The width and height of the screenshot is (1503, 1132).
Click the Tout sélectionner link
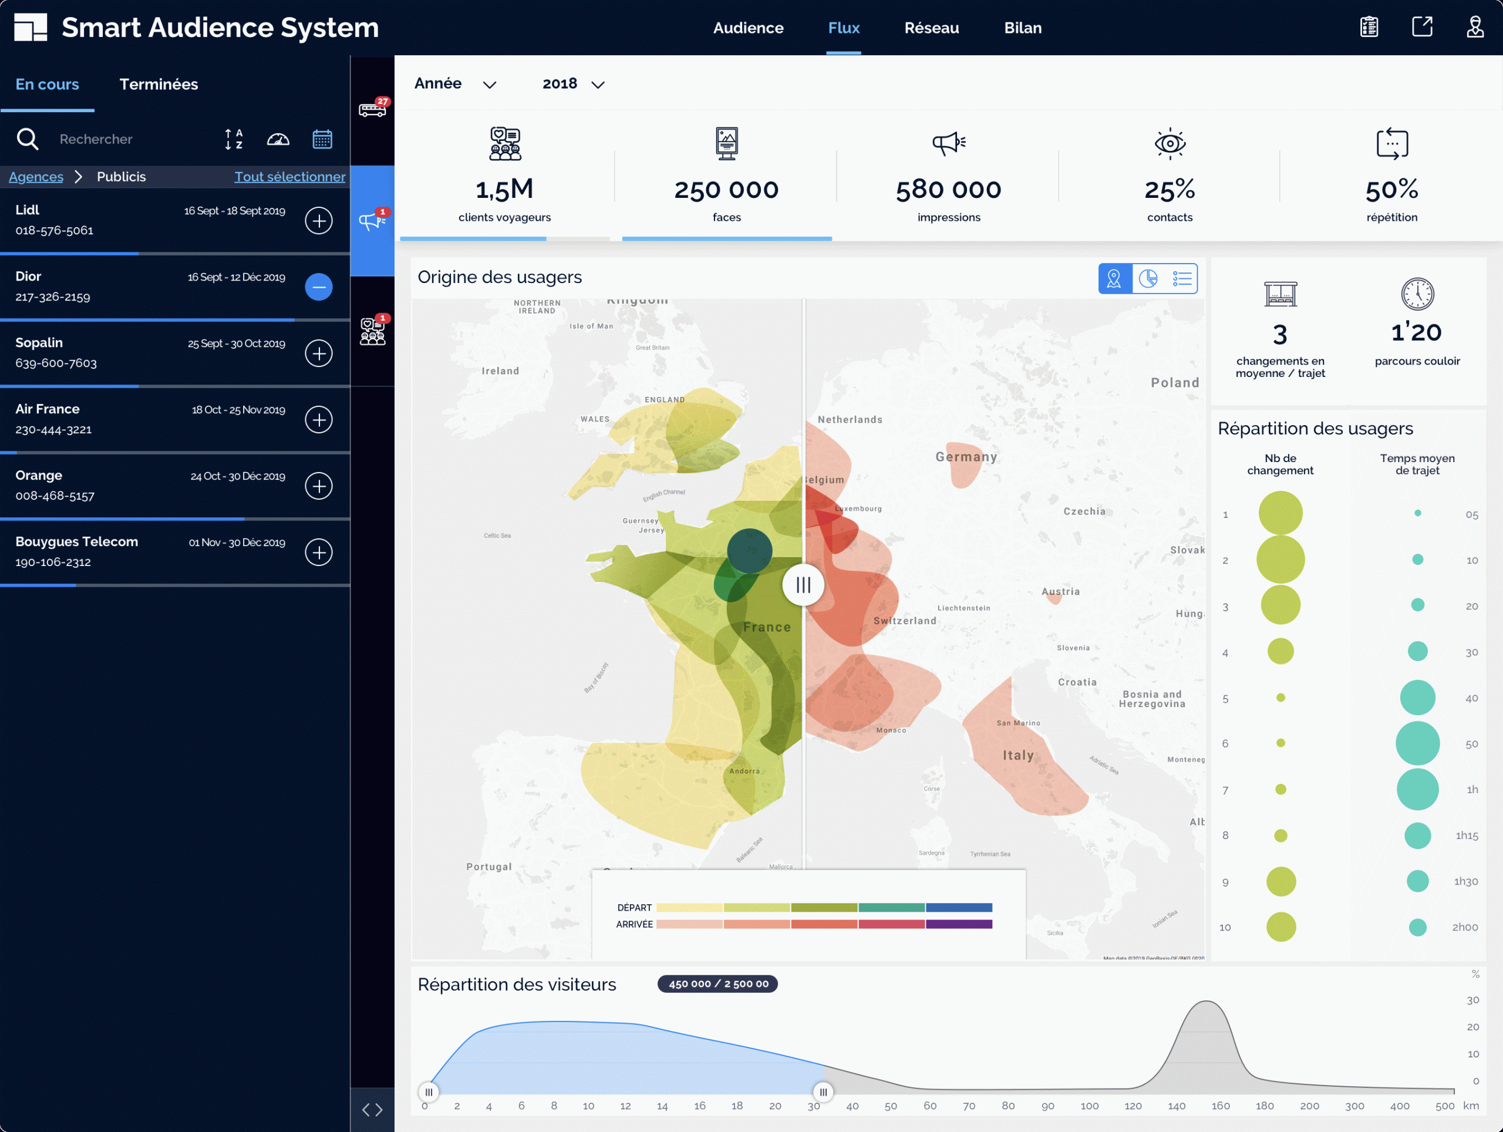(x=289, y=177)
